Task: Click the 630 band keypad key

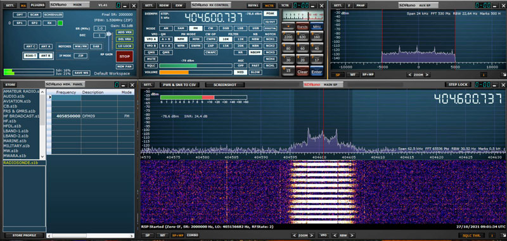Action: pyautogui.click(x=302, y=37)
